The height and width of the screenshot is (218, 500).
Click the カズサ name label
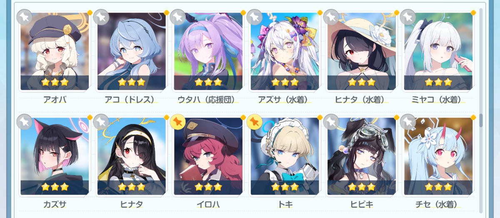pyautogui.click(x=55, y=204)
